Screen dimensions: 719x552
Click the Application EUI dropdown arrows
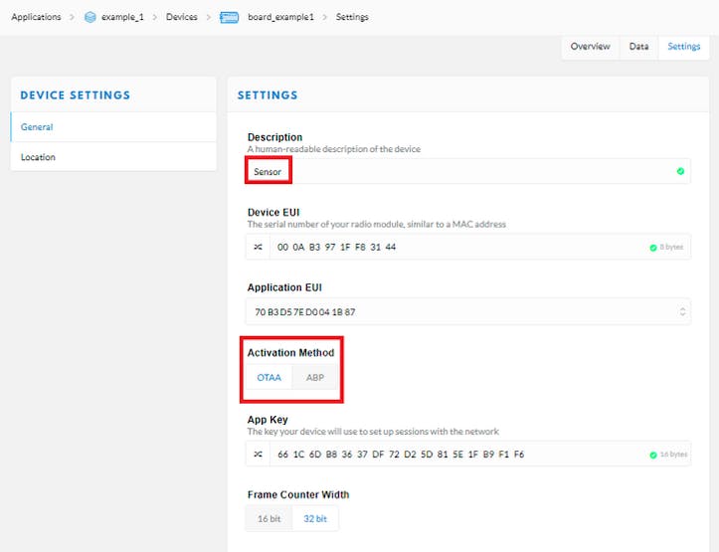[682, 311]
